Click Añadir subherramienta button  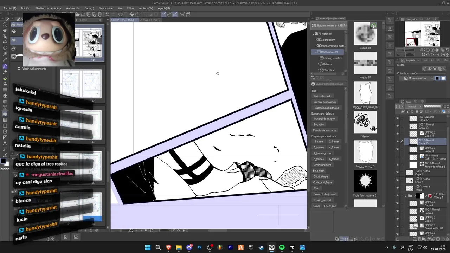(32, 69)
